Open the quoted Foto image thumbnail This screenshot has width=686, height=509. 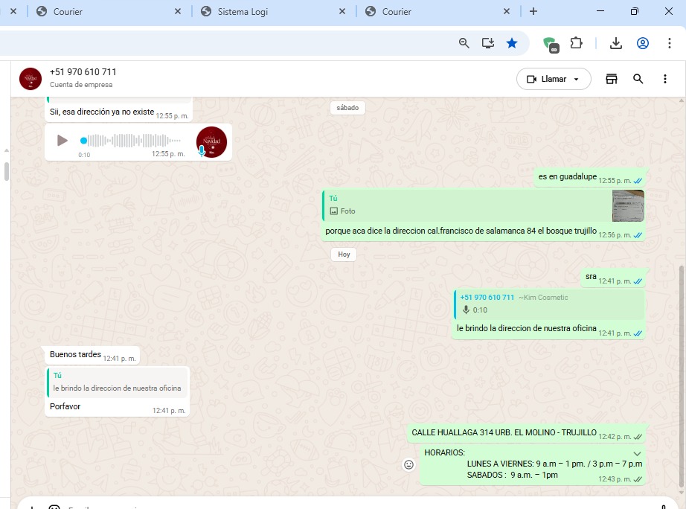point(627,205)
